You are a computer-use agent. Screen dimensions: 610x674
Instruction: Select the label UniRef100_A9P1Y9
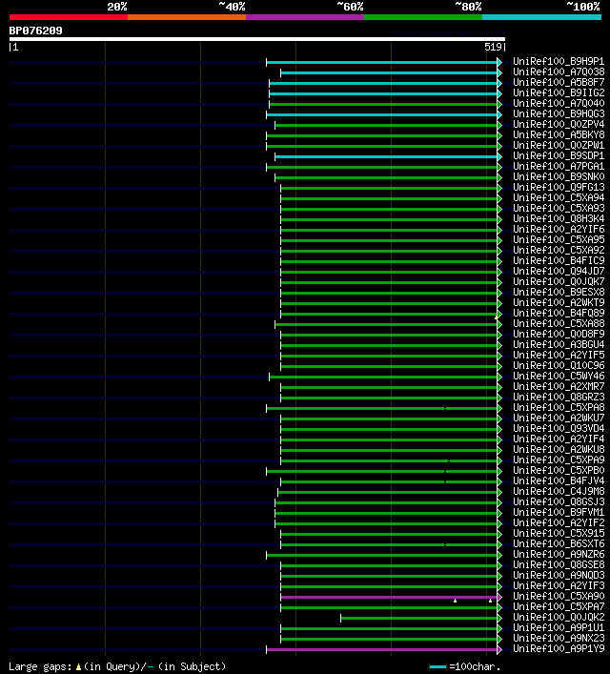[559, 648]
